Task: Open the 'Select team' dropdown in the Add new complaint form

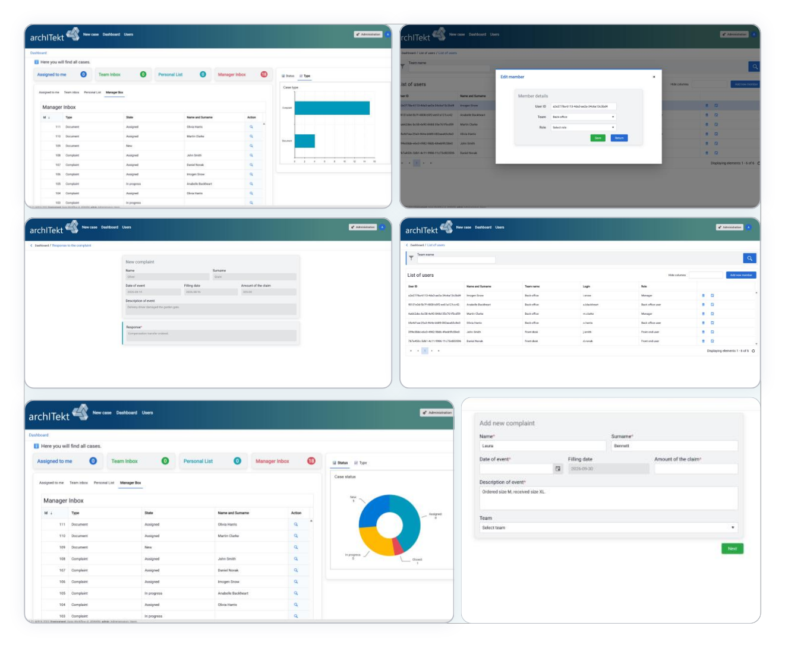Action: (609, 527)
